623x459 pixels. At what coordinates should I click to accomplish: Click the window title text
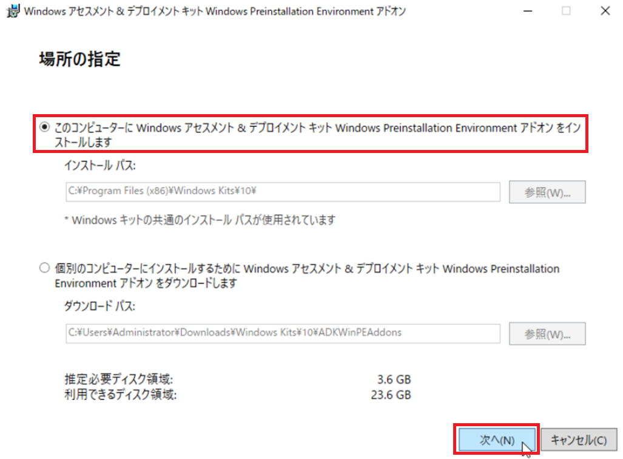[215, 11]
